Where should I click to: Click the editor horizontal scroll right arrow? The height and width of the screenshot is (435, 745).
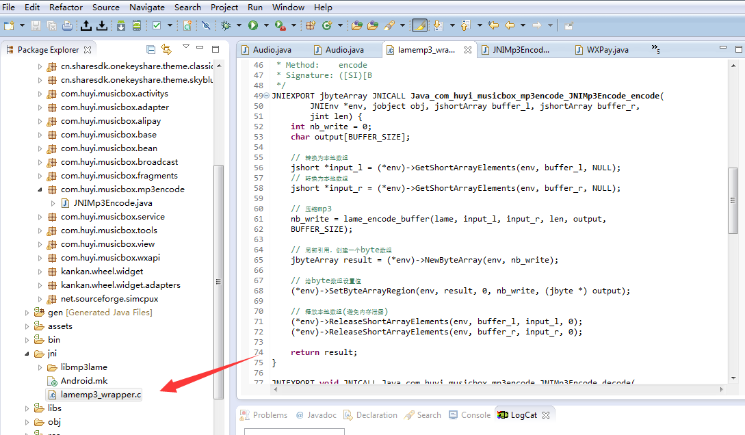[x=721, y=389]
